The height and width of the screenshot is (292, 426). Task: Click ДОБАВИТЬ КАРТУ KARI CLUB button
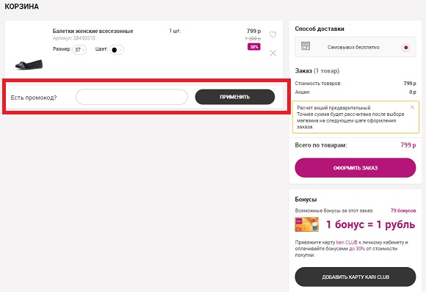355,277
